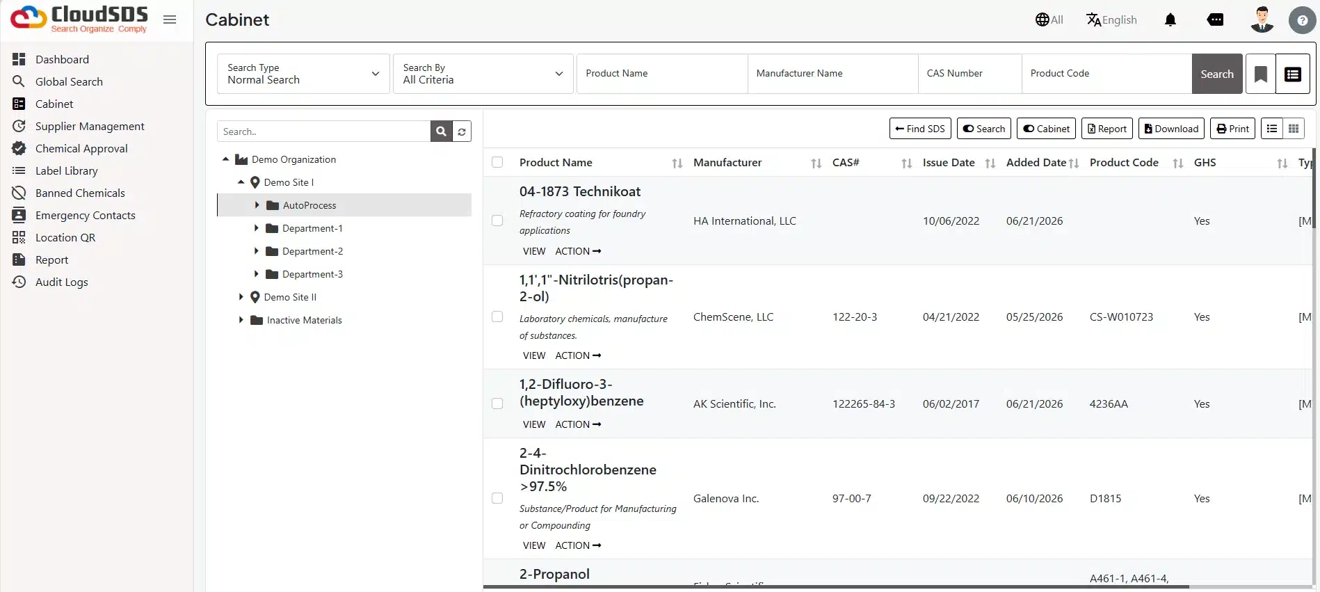Image resolution: width=1320 pixels, height=592 pixels.
Task: Click the CloudSDS logo
Action: [x=79, y=19]
